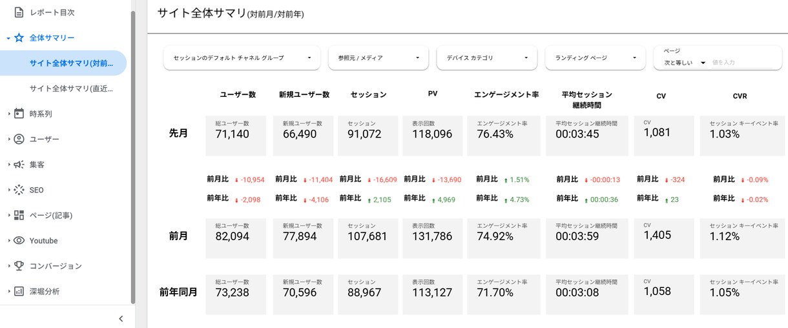Click the 先月 総ユーザー数 card 71,140
The height and width of the screenshot is (328, 788).
[x=236, y=136]
